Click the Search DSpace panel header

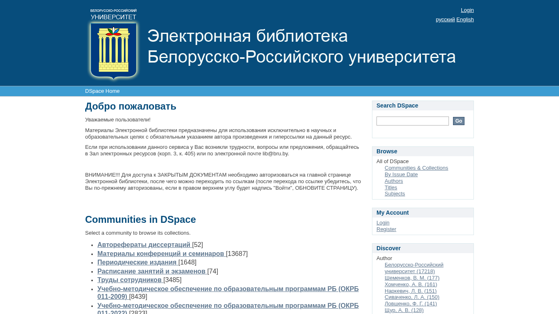pos(423,105)
